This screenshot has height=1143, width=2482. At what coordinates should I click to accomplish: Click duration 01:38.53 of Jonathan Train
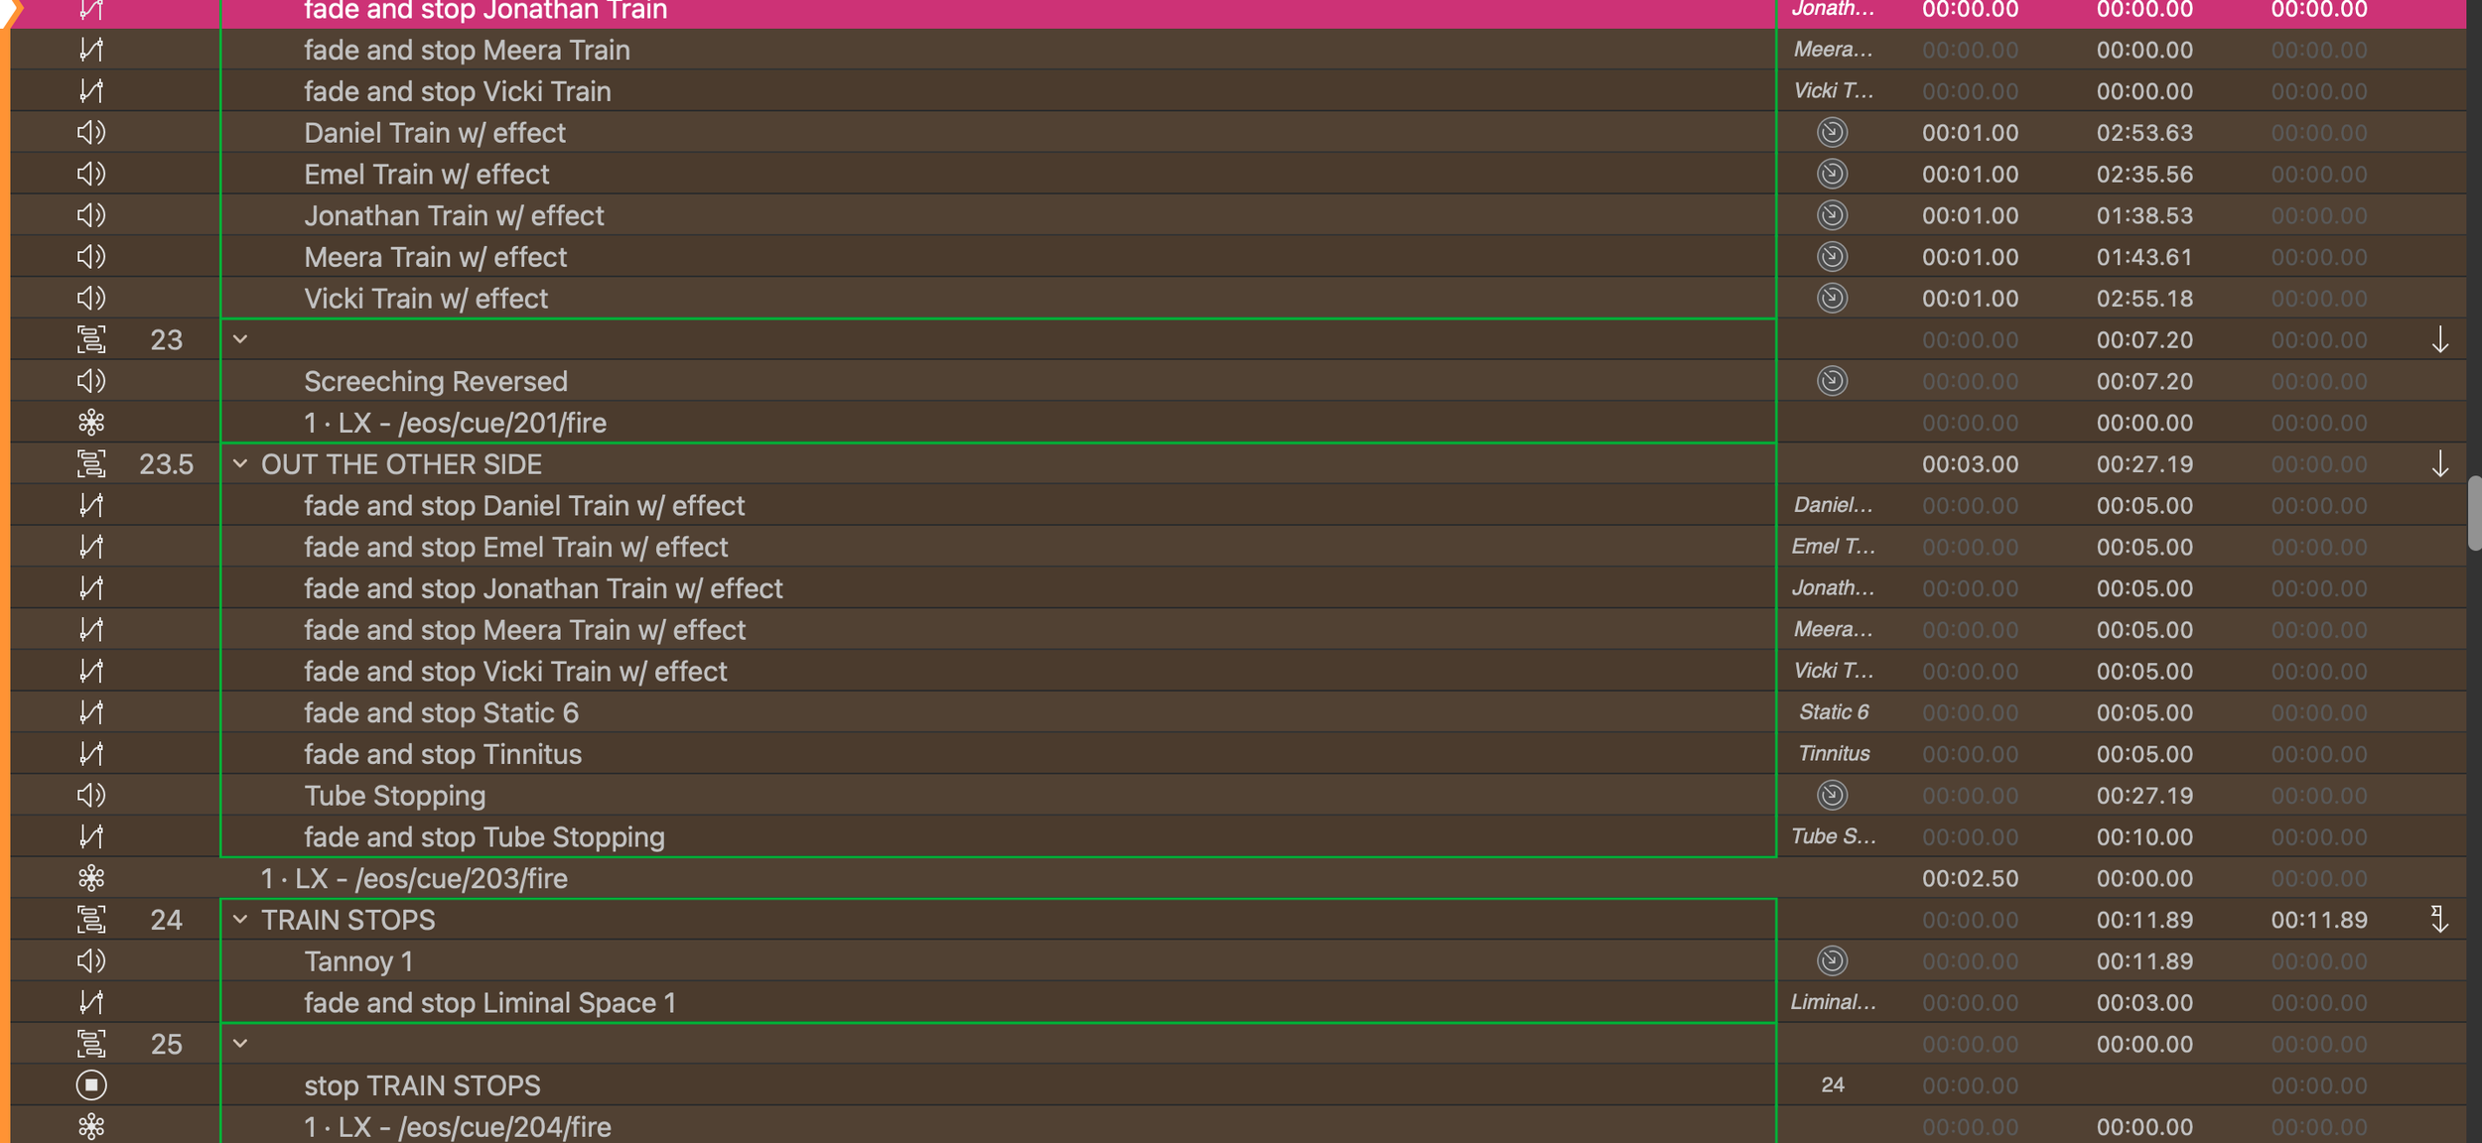tap(2144, 215)
